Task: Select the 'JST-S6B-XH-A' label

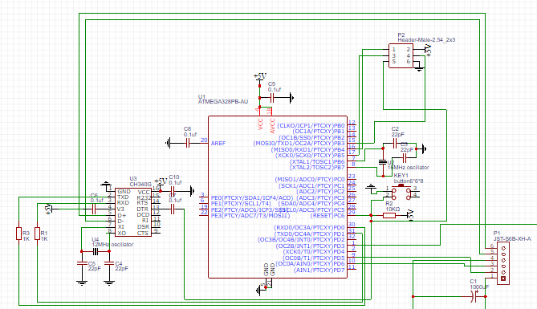Action: pos(512,239)
